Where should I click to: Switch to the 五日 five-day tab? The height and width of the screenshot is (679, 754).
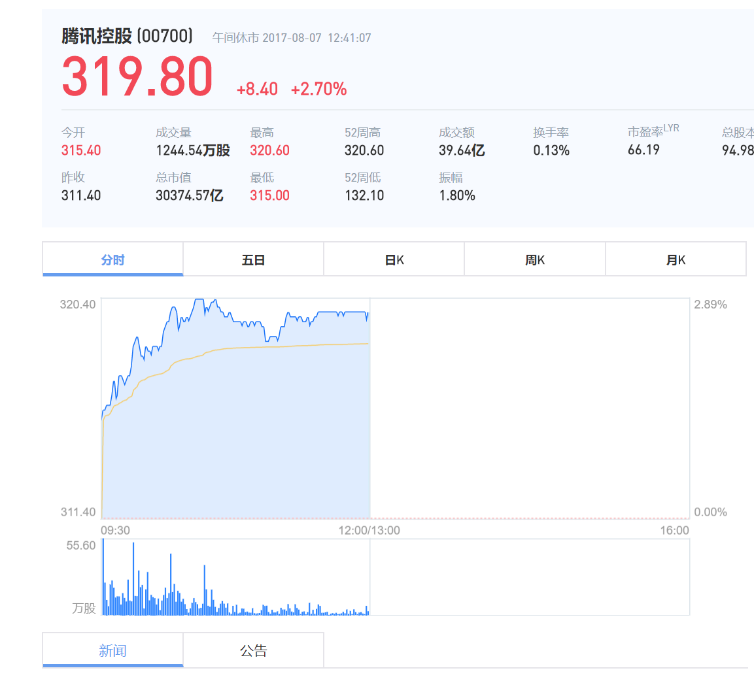click(x=254, y=259)
